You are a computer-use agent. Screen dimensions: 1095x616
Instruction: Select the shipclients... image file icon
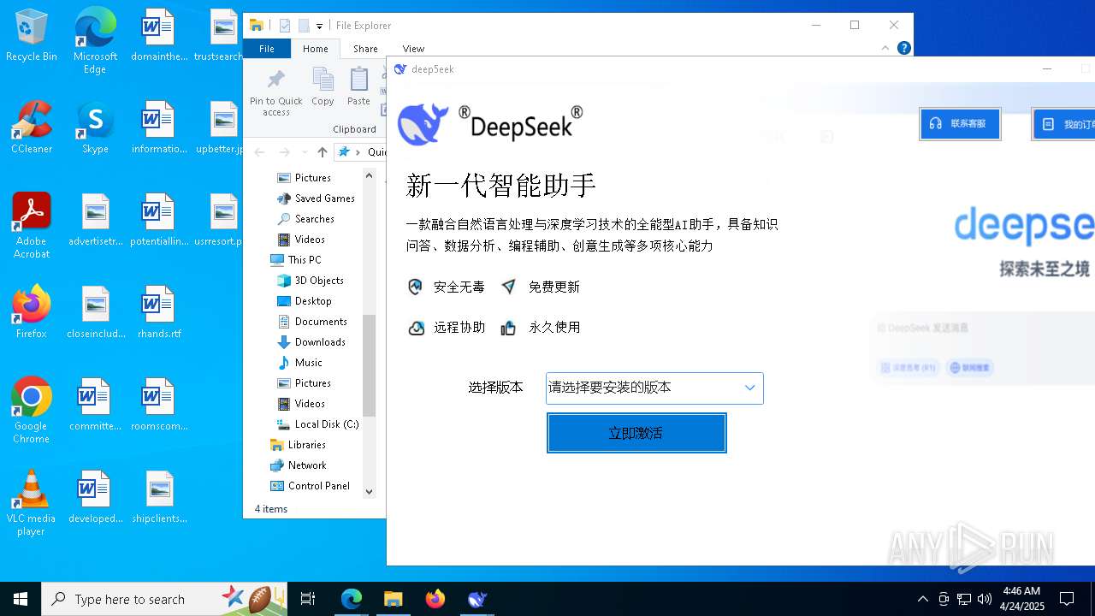click(159, 497)
